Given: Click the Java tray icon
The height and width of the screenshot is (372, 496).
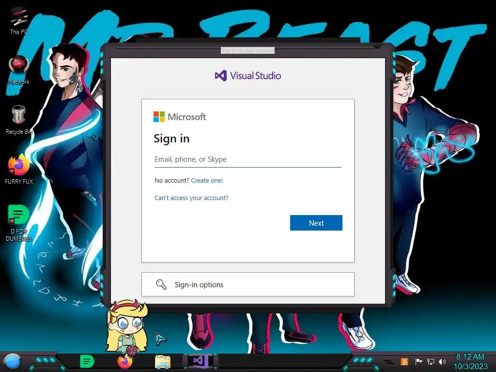Looking at the screenshot, I should point(404,361).
